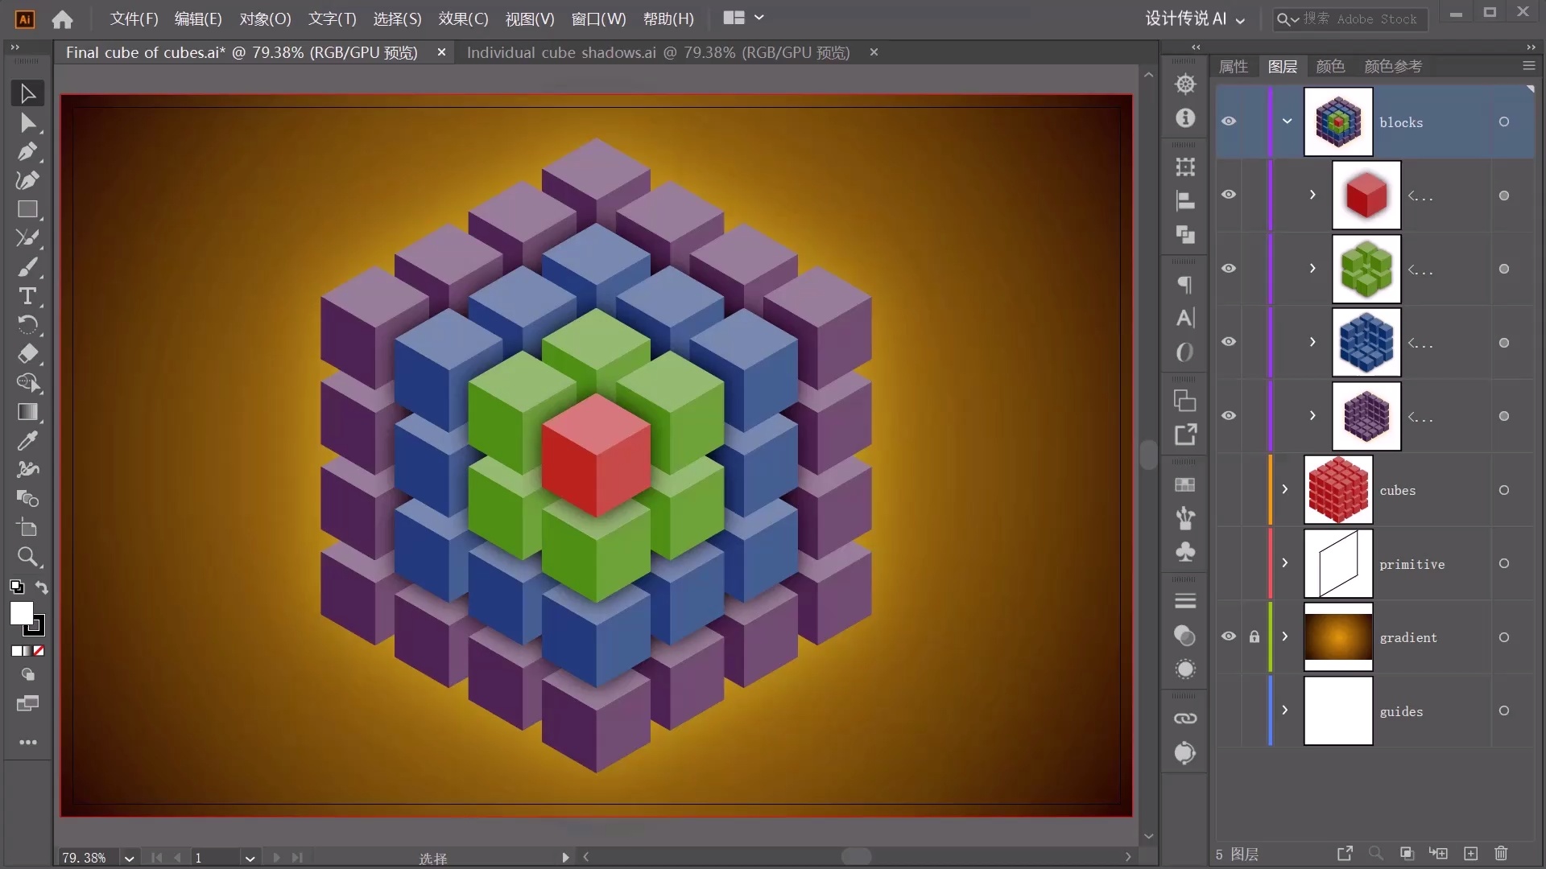Viewport: 1546px width, 869px height.
Task: Select the Pen tool
Action: pos(27,151)
